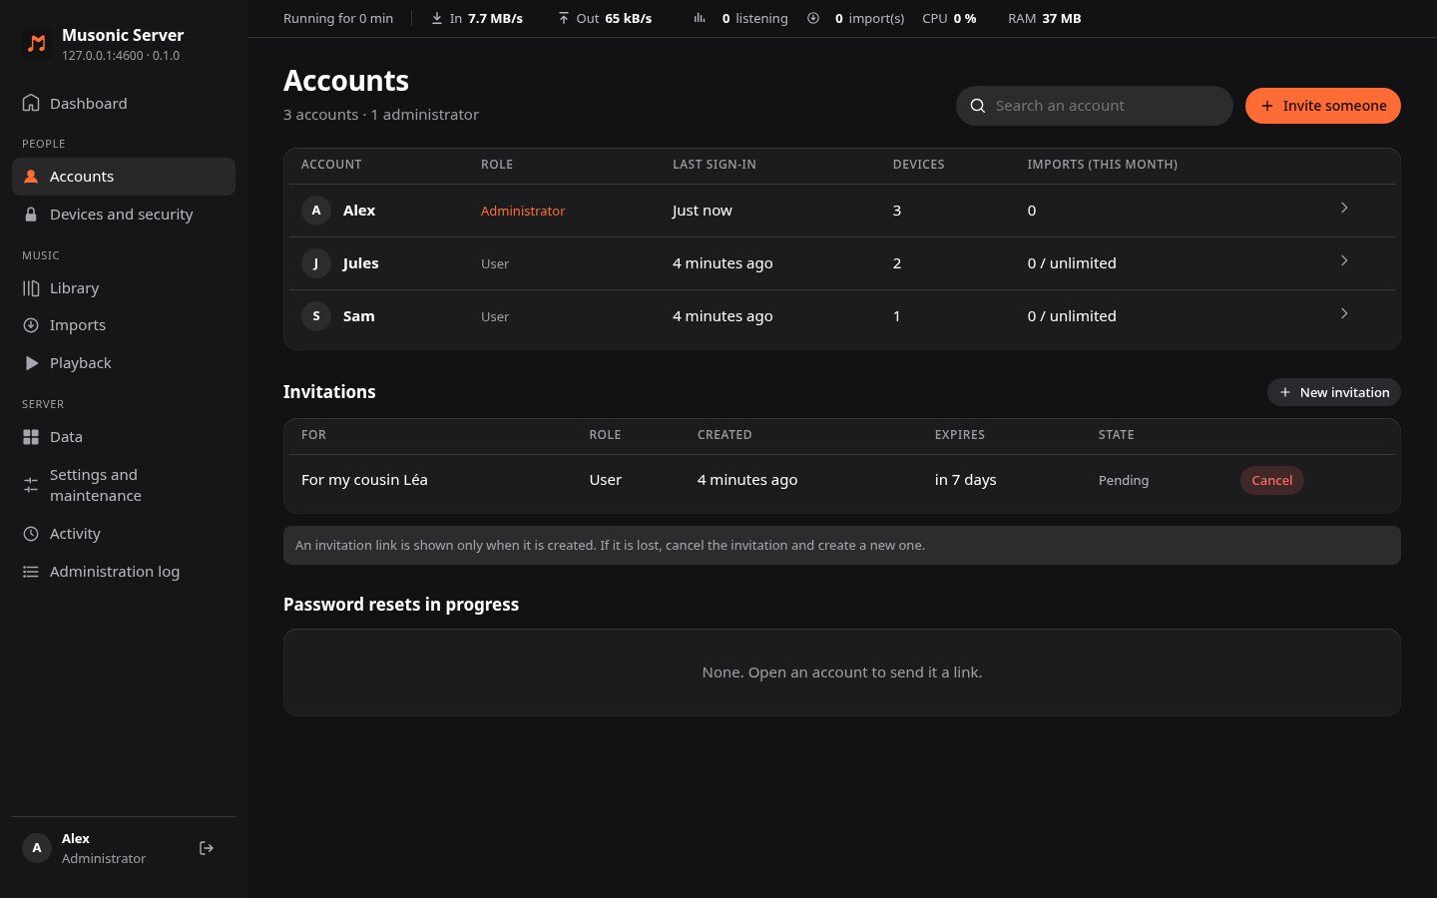
Task: Click the sign-out icon beside Alex
Action: pyautogui.click(x=207, y=848)
